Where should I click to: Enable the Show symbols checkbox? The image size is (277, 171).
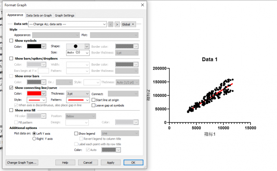[11, 41]
